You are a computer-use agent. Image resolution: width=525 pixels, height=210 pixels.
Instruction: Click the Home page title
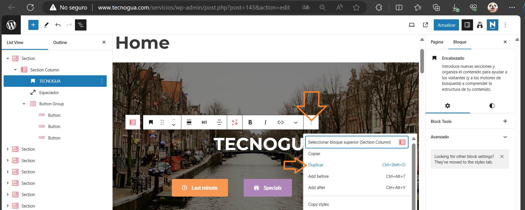click(142, 43)
